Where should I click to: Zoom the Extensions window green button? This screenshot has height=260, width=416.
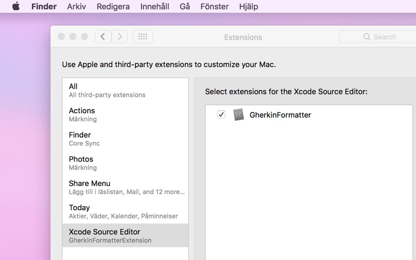[x=84, y=36]
